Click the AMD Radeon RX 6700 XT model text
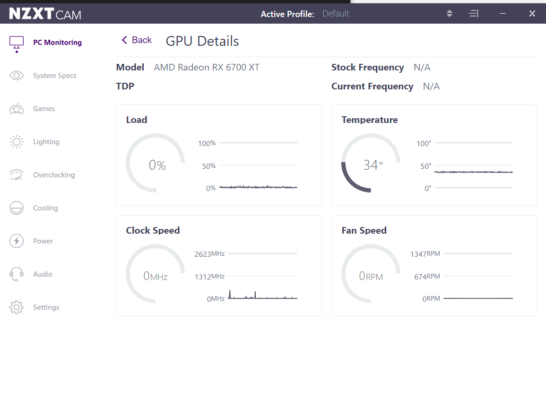Viewport: 546px width, 393px height. pos(207,67)
